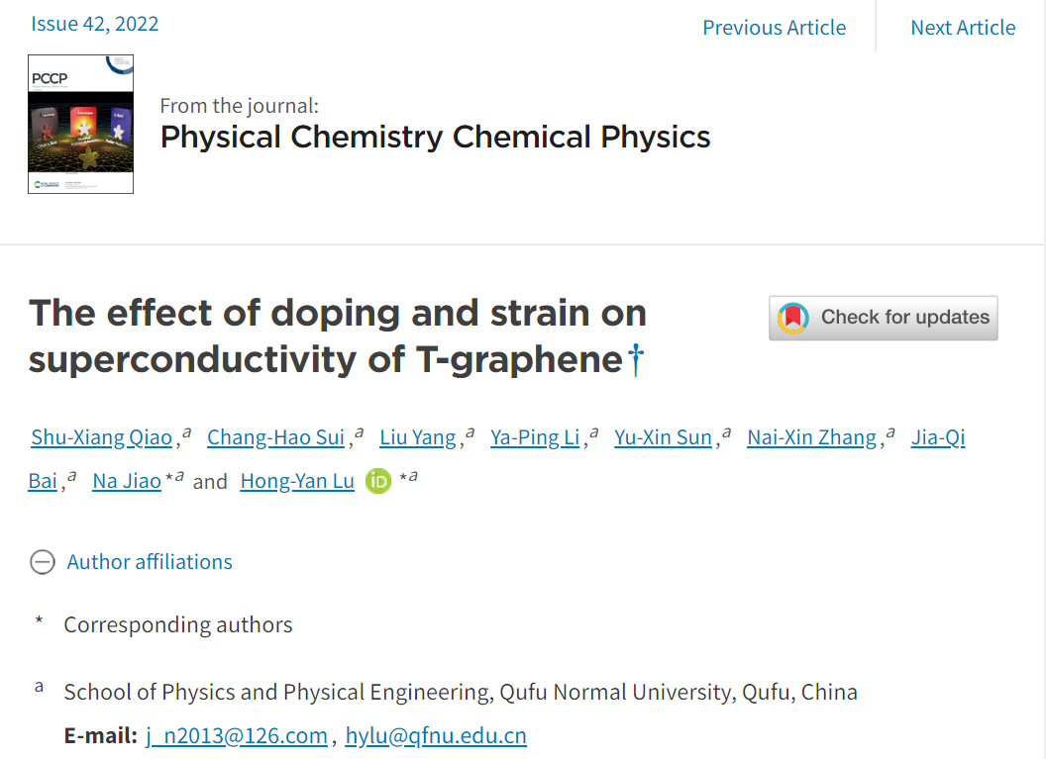Go to the Previous Article
The height and width of the screenshot is (759, 1046).
tap(774, 28)
